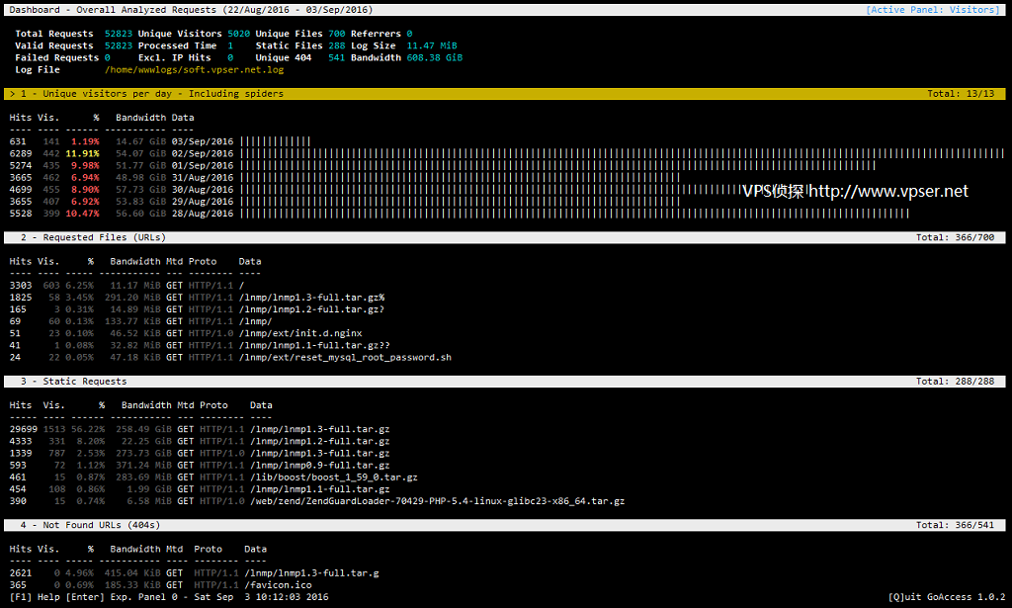
Task: Select the Static Requests panel header
Action: [505, 382]
